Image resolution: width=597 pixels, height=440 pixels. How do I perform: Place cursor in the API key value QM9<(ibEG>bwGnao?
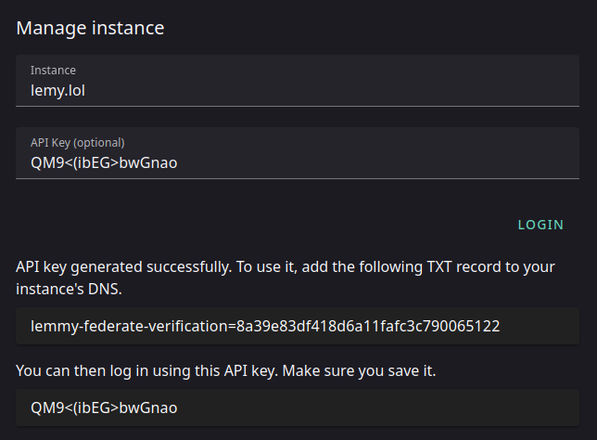pyautogui.click(x=104, y=163)
